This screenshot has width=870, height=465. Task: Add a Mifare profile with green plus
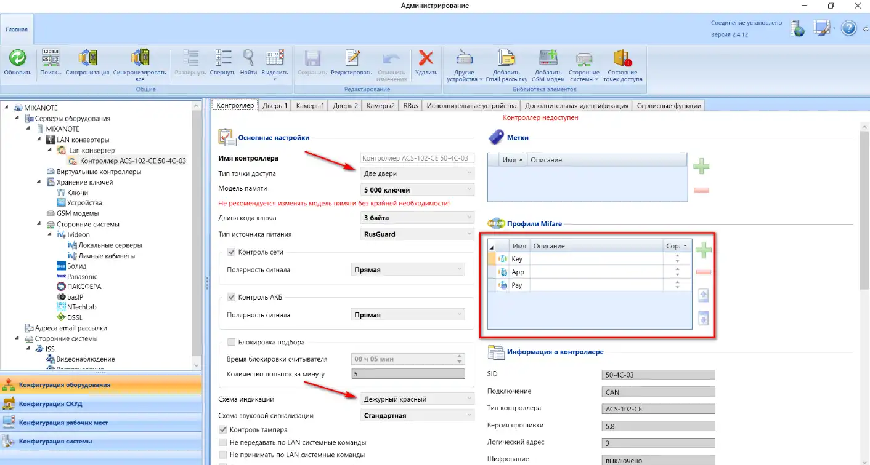[x=704, y=250]
